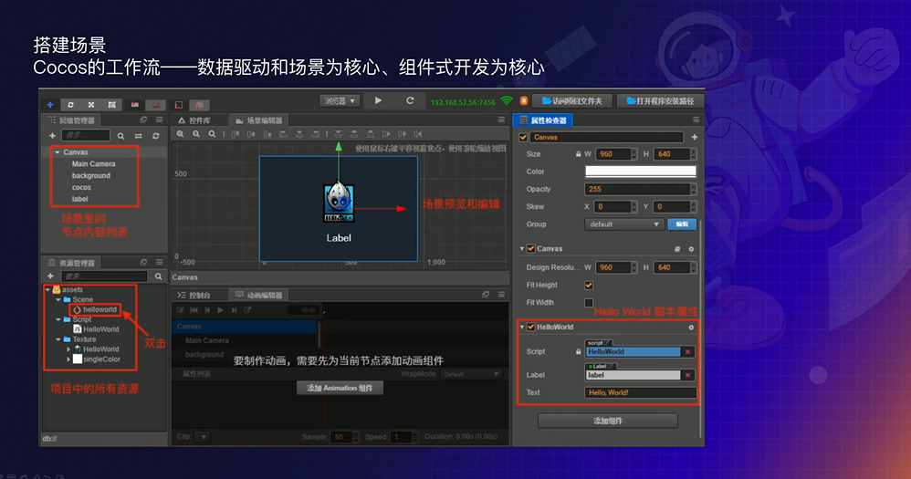This screenshot has height=479, width=911.
Task: Open the scene editor panel menu
Action: [x=501, y=120]
